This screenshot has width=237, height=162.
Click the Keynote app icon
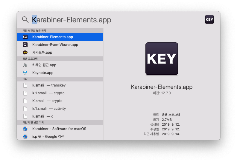coord(25,73)
